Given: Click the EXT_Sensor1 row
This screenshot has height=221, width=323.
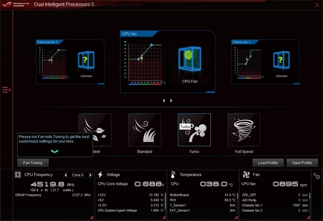Looking at the screenshot, I should click(202, 210).
